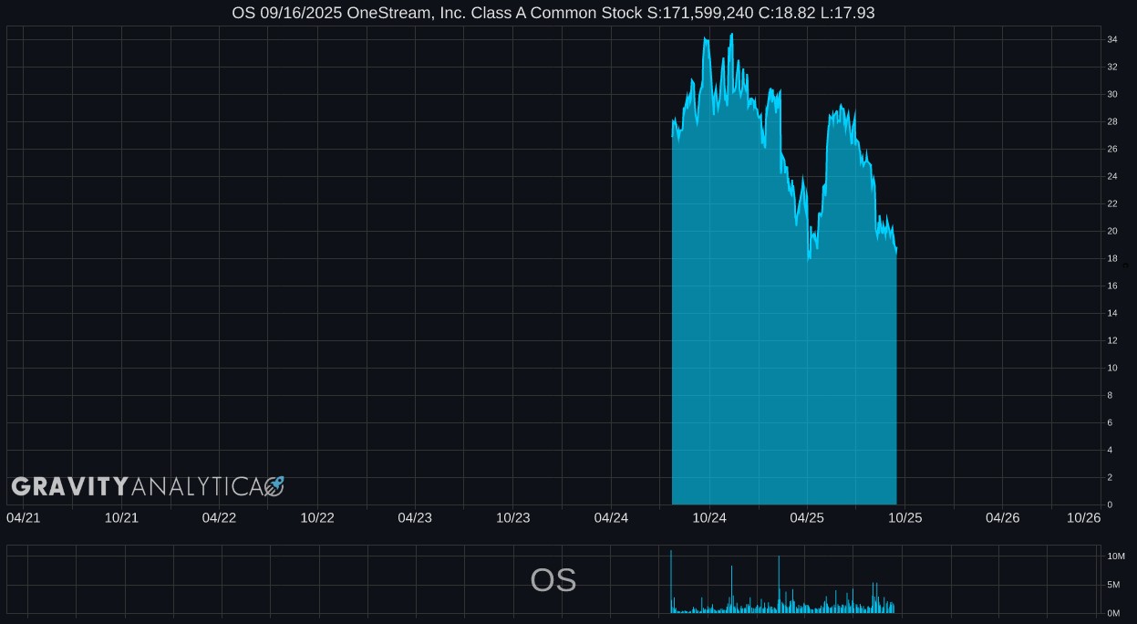Screen dimensions: 1137x624
Task: Click the 2 price axis label
Action: point(1110,477)
